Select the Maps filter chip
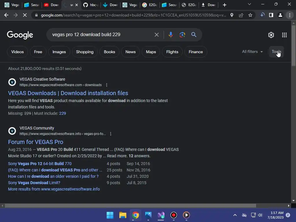296x222 pixels. (151, 52)
